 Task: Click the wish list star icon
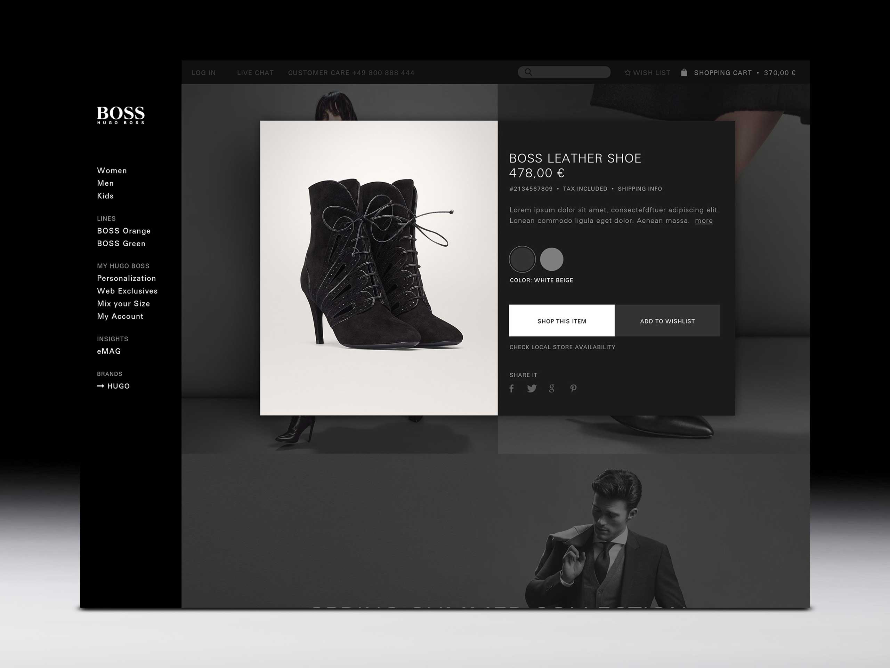click(627, 72)
